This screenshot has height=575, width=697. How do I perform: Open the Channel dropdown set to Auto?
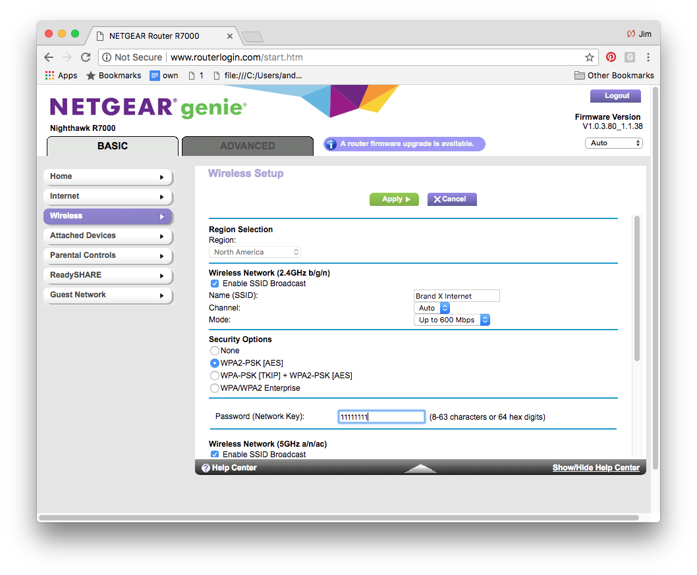[x=432, y=308]
